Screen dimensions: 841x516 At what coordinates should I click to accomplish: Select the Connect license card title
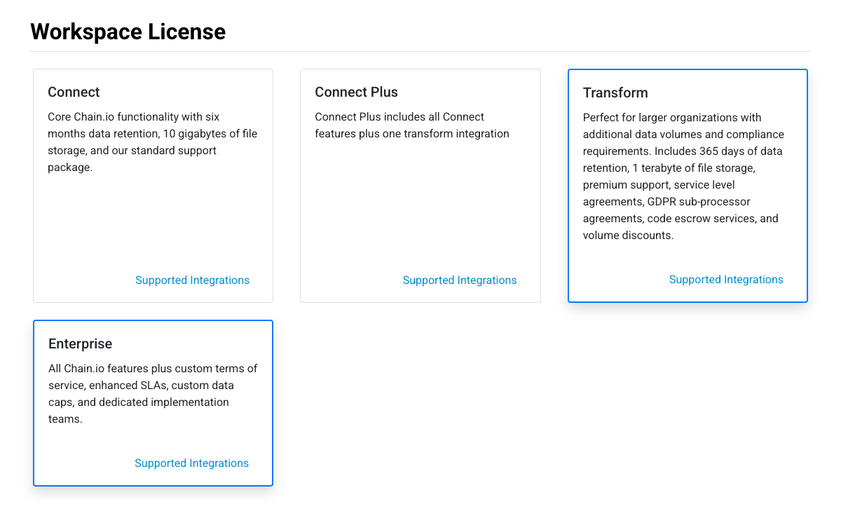[74, 92]
